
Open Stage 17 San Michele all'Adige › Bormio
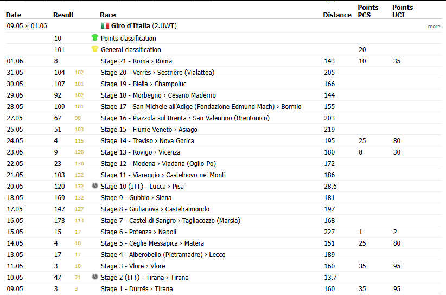[201, 107]
